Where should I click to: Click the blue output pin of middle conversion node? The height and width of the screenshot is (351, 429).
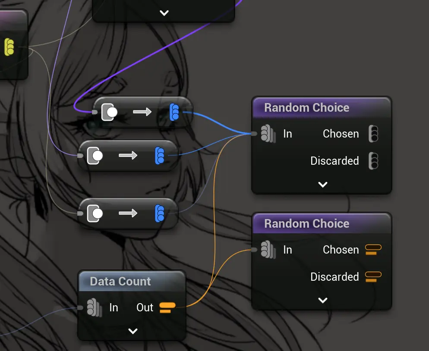coord(160,155)
